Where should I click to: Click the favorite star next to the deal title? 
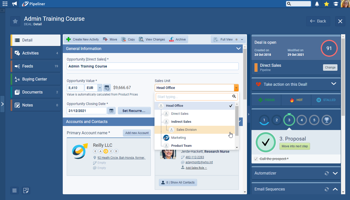click(15, 21)
